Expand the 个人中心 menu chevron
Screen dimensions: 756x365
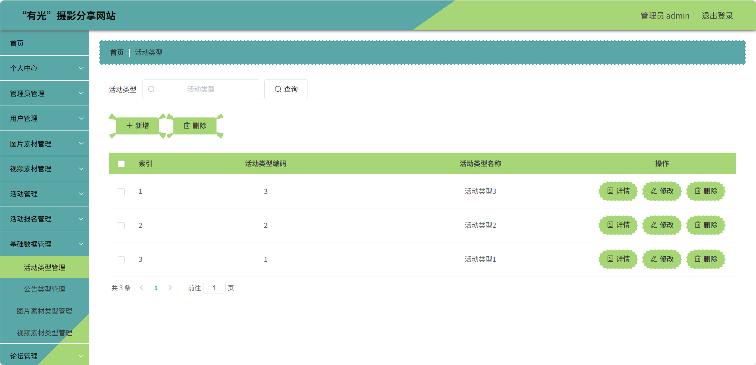tap(81, 68)
